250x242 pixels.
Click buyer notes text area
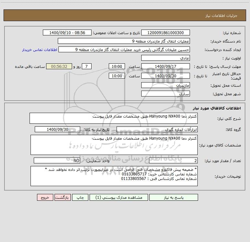tap(114, 176)
